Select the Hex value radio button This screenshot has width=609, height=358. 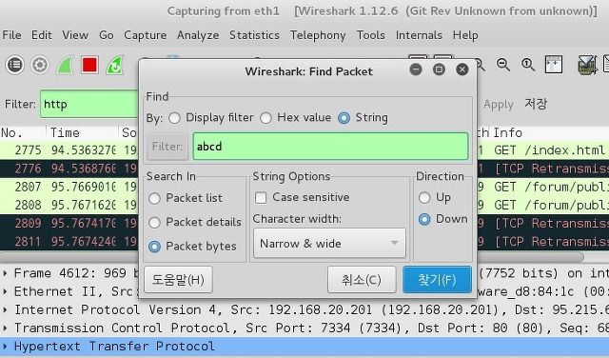tap(265, 118)
